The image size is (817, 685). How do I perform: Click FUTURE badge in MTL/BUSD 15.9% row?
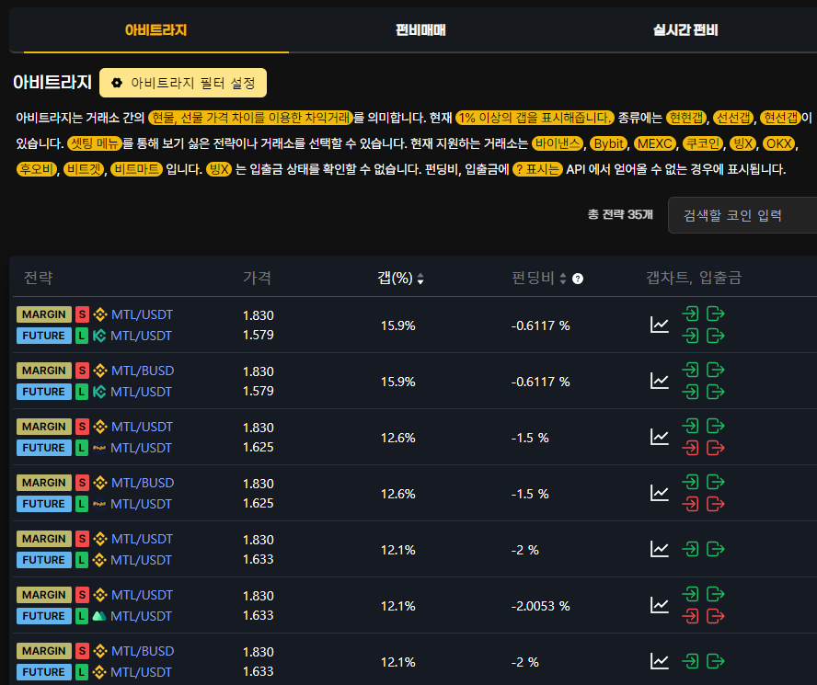(x=44, y=392)
